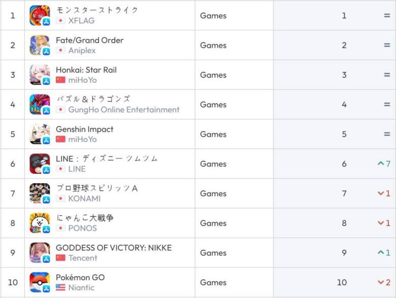
Task: Select the KONAMI baseball app icon
Action: point(40,193)
